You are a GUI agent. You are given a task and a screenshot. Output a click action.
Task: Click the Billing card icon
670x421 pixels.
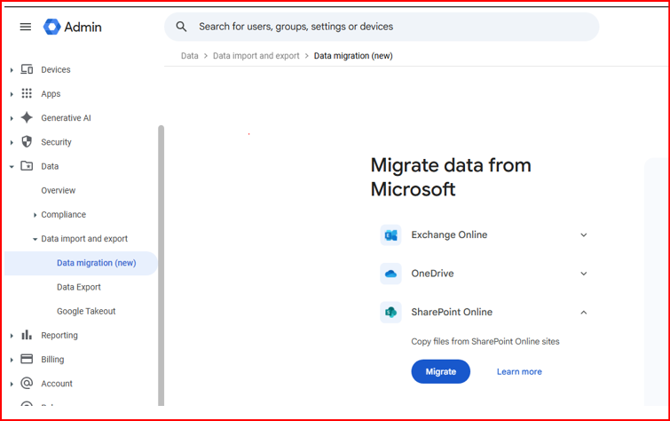27,360
